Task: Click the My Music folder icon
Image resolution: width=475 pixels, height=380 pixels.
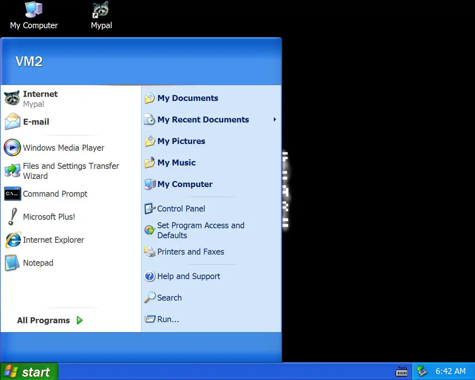Action: tap(150, 163)
